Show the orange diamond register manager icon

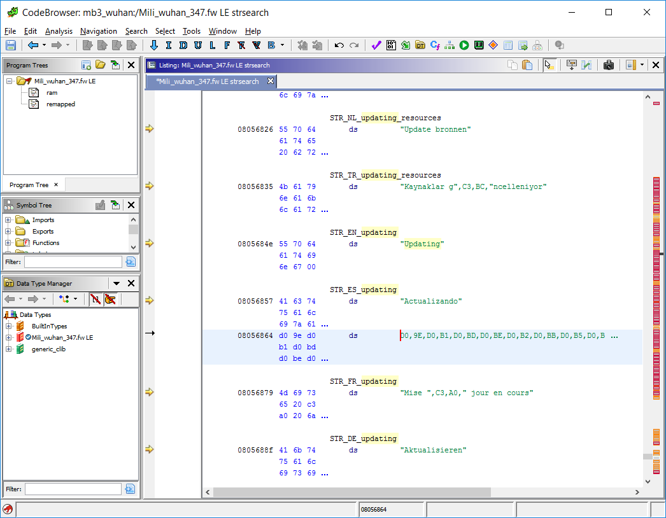point(493,45)
